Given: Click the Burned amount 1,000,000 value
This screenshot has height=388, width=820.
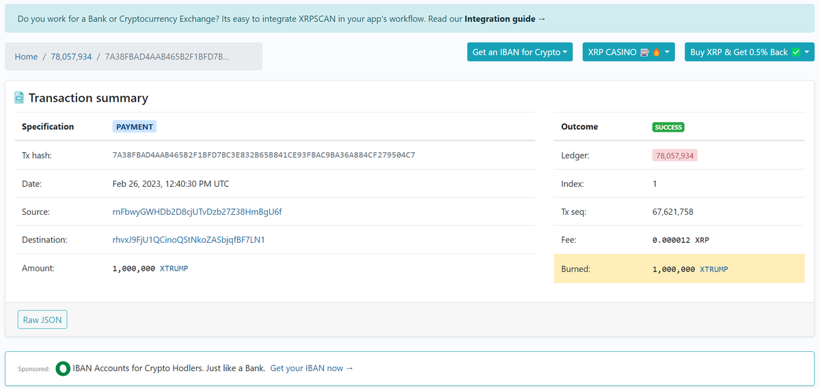Looking at the screenshot, I should (674, 269).
